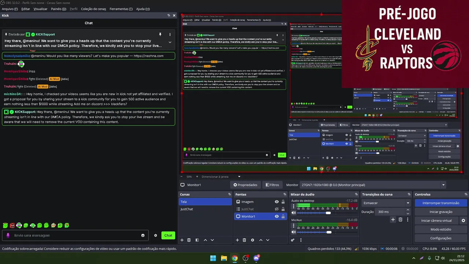Select the Tela scene

pyautogui.click(x=205, y=202)
